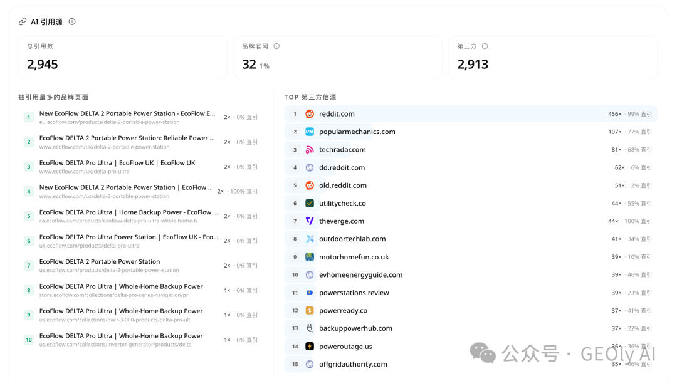Screen dimensions: 677x381
Task: Click the 被引用最多的品牌页面 heading
Action: (x=53, y=97)
